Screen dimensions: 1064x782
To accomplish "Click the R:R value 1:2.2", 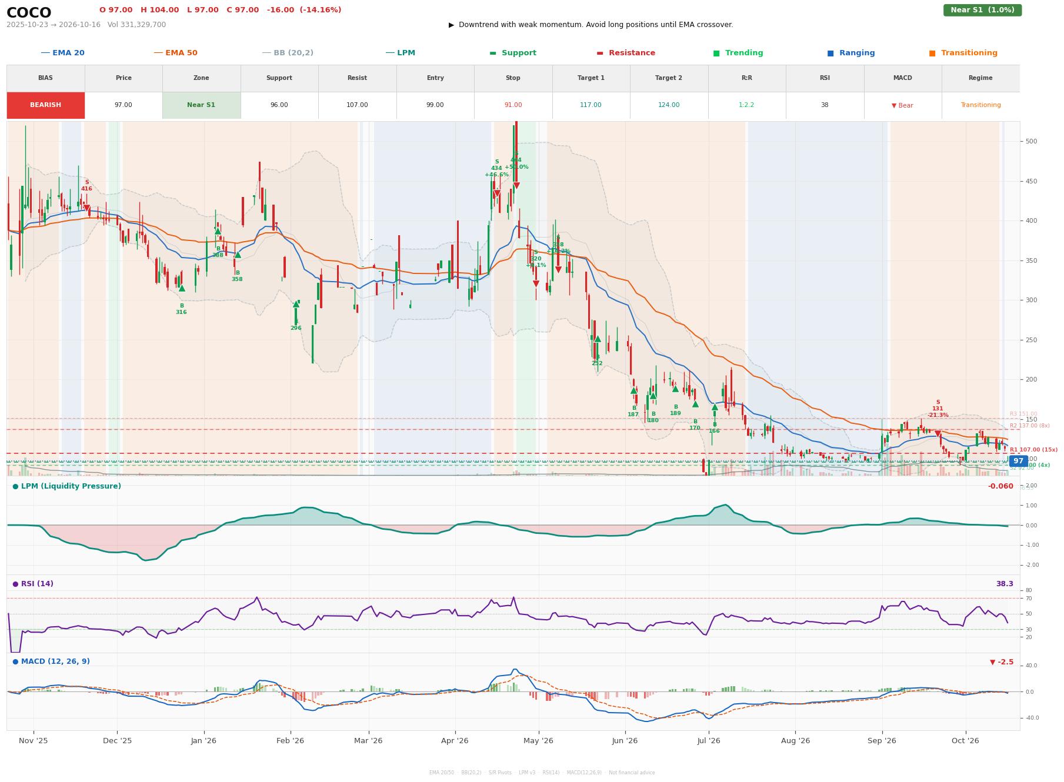I will click(x=746, y=105).
